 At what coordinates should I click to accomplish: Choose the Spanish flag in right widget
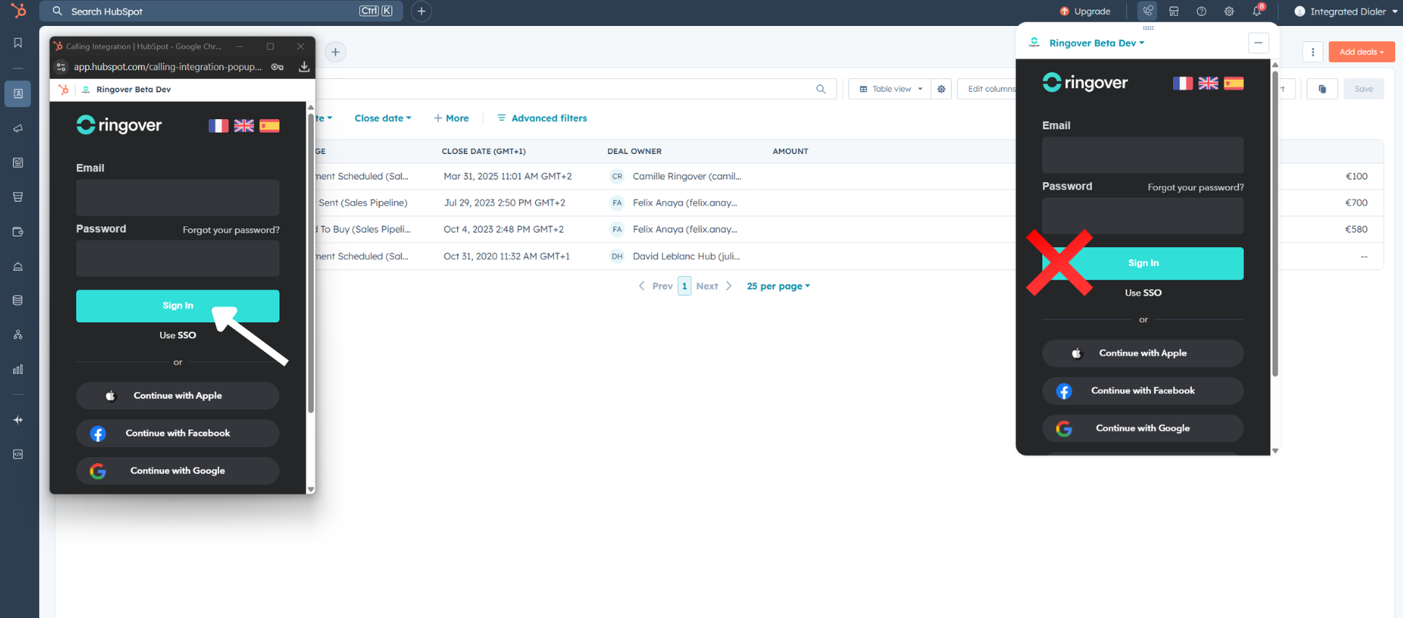(1233, 84)
